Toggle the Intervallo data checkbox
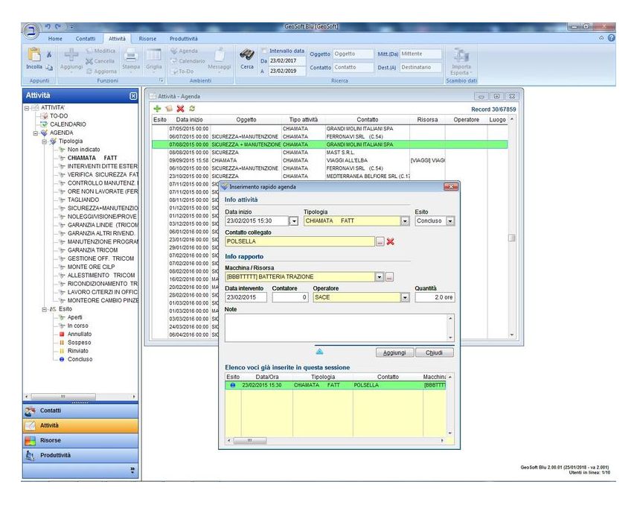Viewport: 637px width, 505px height. point(264,51)
